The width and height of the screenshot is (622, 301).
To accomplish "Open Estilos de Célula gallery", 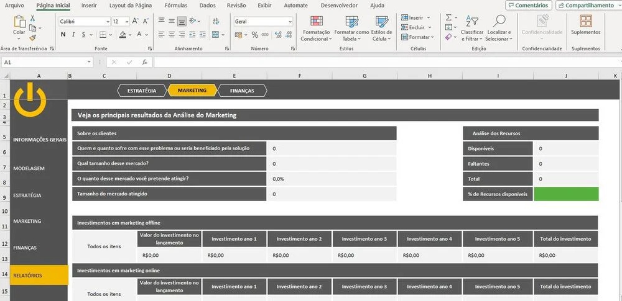I will [382, 28].
